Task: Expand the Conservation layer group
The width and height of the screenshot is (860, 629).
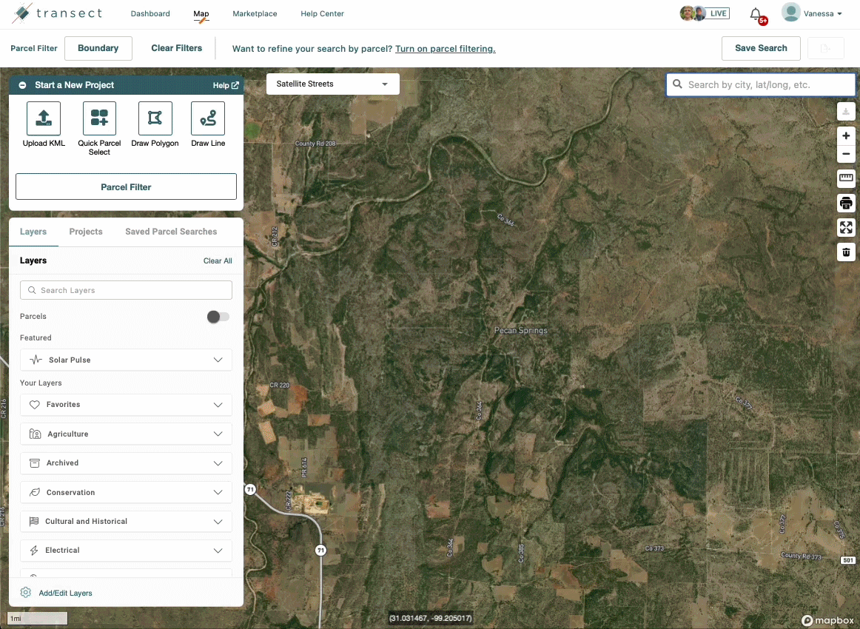Action: tap(218, 492)
